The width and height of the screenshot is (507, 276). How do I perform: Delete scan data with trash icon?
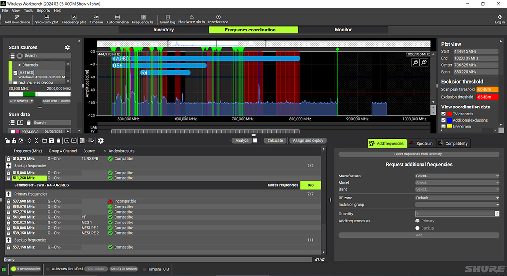pos(28,123)
